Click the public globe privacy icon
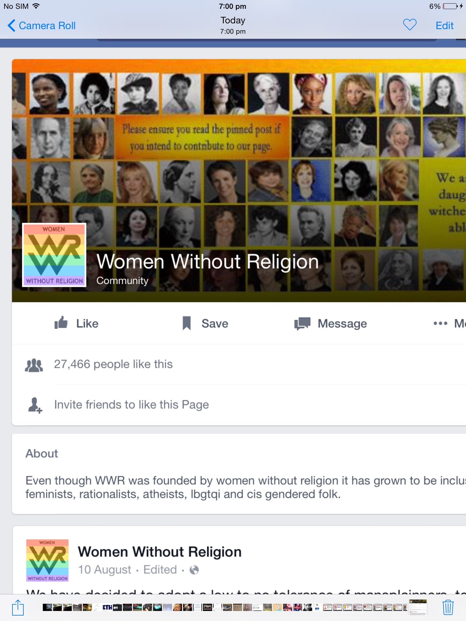The image size is (466, 621). [x=194, y=570]
